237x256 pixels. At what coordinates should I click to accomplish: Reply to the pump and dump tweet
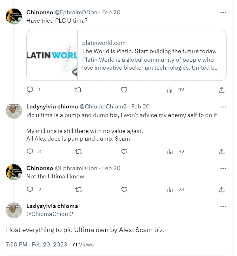(x=30, y=152)
